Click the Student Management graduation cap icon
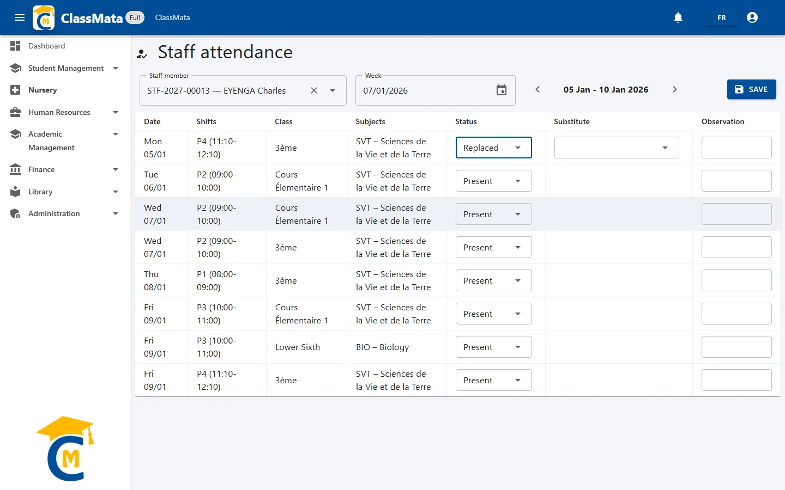This screenshot has width=785, height=490. (15, 68)
